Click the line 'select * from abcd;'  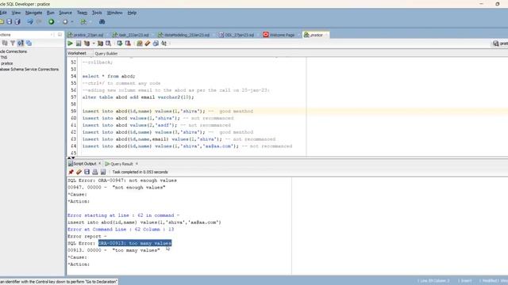point(109,76)
